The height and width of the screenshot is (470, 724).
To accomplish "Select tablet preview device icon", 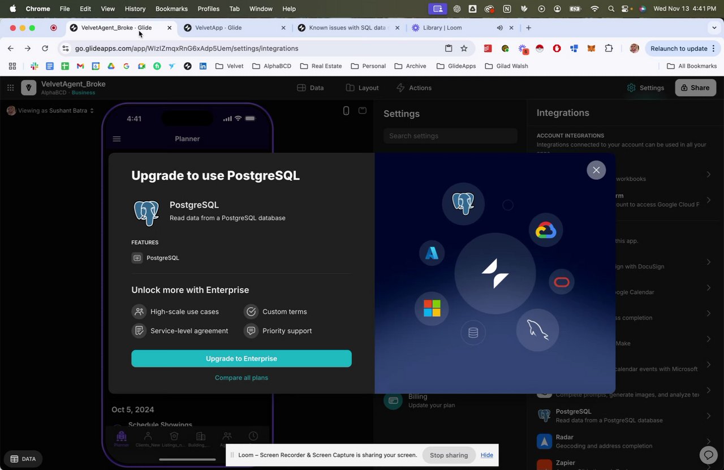I will click(x=363, y=110).
